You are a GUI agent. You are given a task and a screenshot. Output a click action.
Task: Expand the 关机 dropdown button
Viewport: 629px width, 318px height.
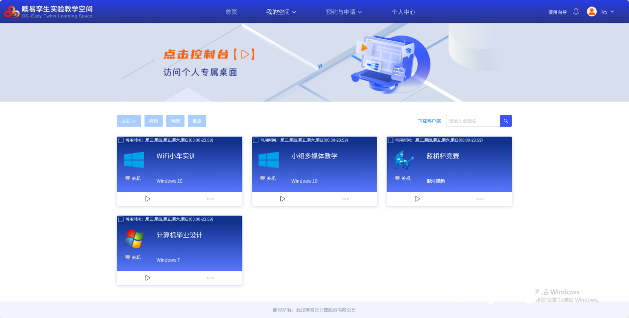coord(129,121)
